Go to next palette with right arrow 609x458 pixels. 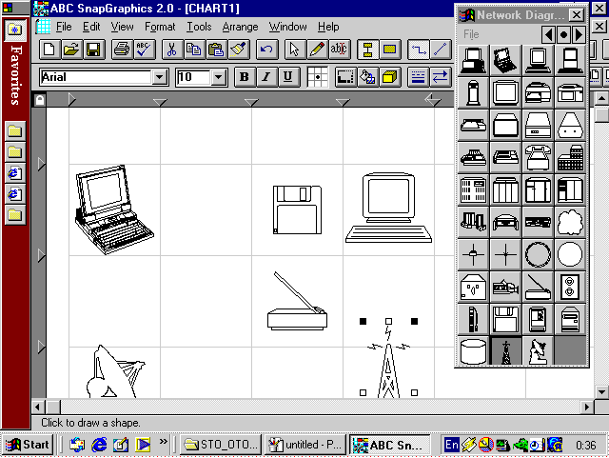[579, 34]
